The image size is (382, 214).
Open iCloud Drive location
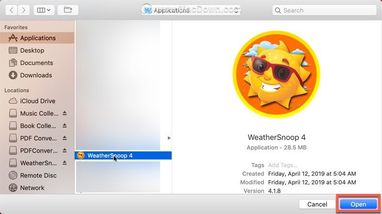[x=37, y=101]
